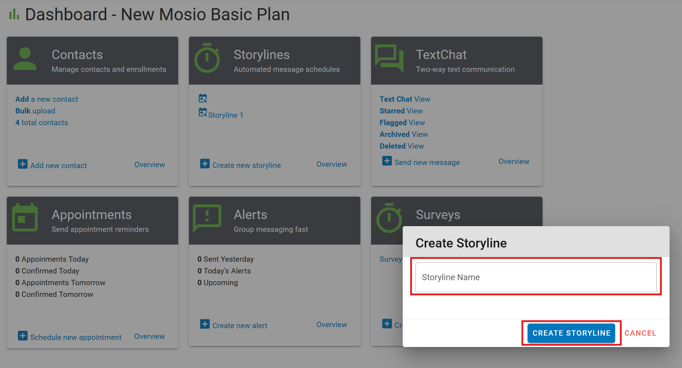Click the Contacts card heading

77,55
